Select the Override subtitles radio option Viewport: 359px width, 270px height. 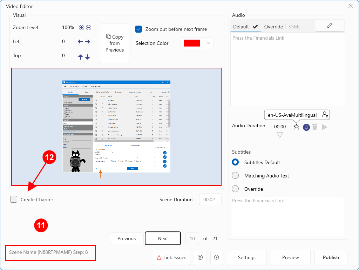[x=235, y=189]
